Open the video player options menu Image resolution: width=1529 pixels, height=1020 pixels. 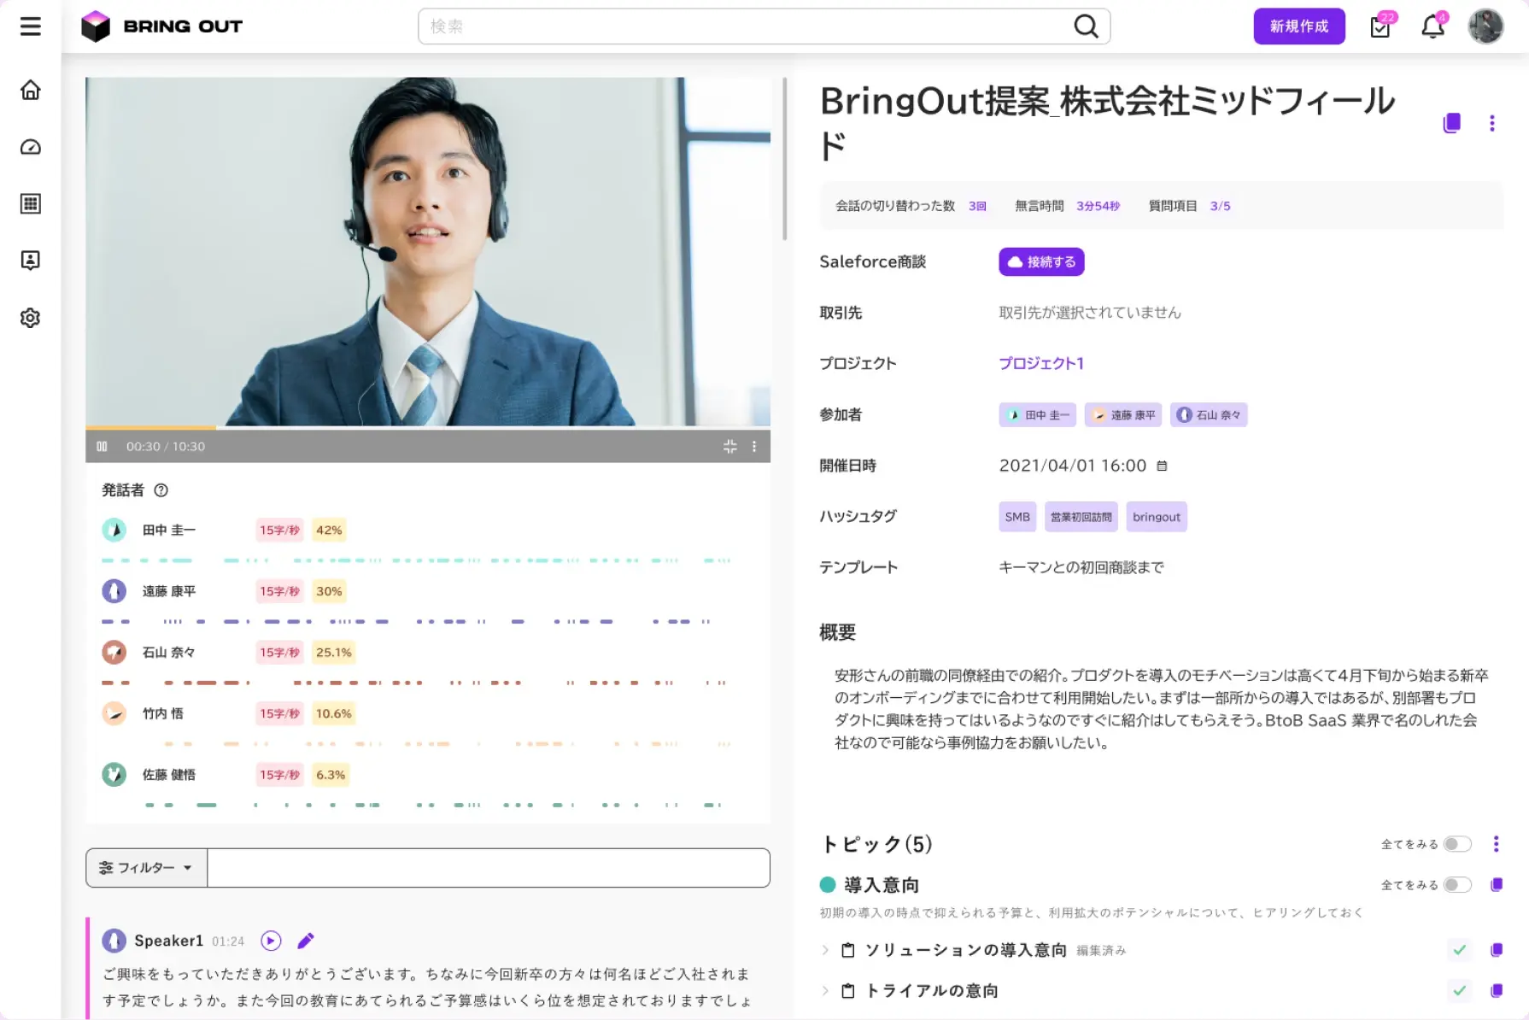tap(753, 447)
